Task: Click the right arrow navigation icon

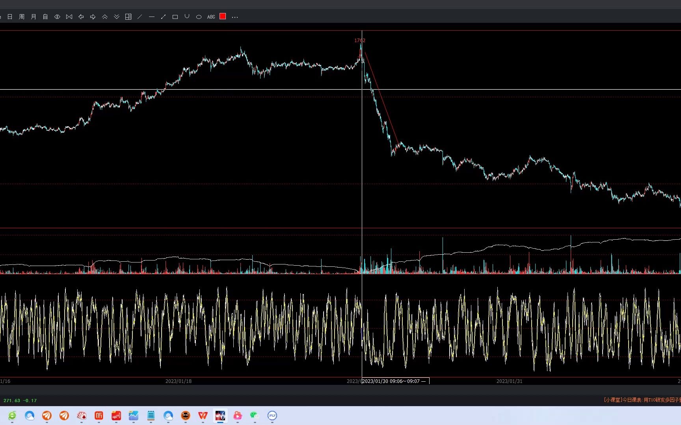Action: [x=93, y=17]
